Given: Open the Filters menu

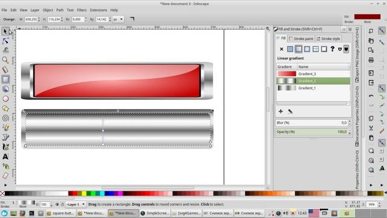Looking at the screenshot, I should coord(82,10).
